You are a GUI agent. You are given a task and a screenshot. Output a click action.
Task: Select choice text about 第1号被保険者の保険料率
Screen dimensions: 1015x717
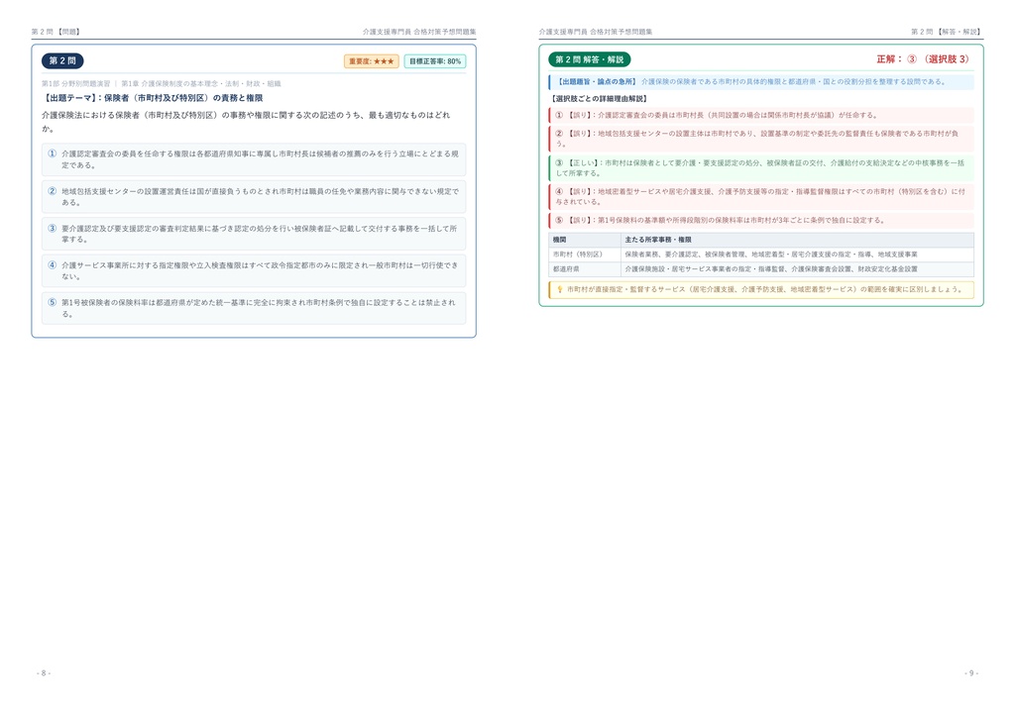click(260, 308)
